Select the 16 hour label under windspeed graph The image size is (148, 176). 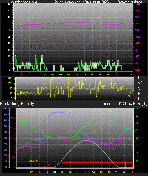click(100, 75)
